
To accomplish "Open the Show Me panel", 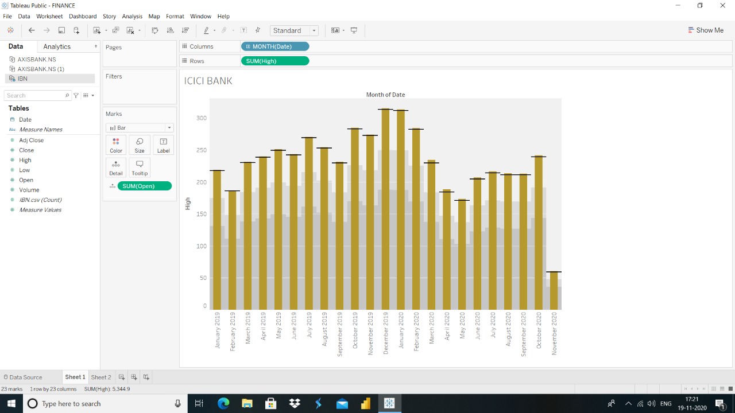I will tap(706, 30).
